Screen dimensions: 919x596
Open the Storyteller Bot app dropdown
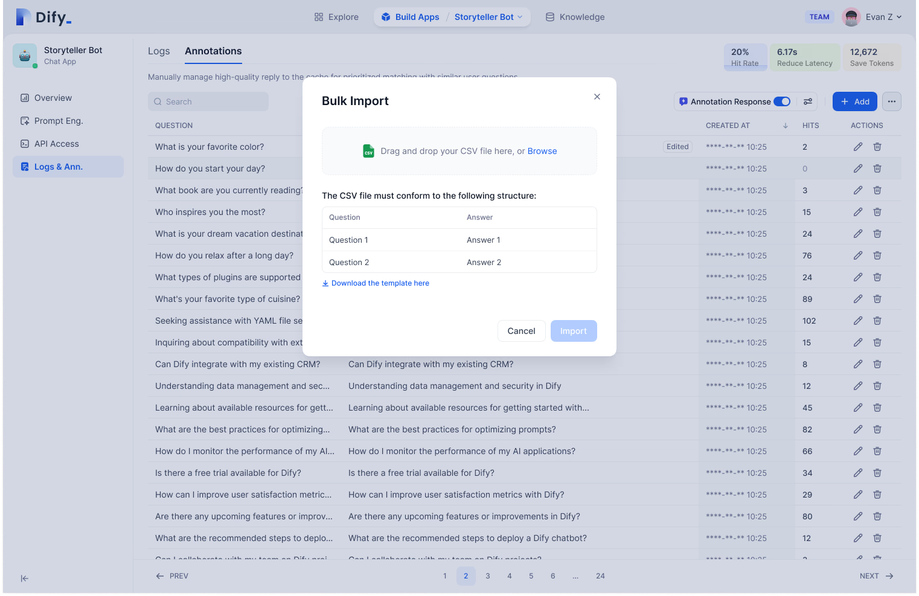coord(488,17)
